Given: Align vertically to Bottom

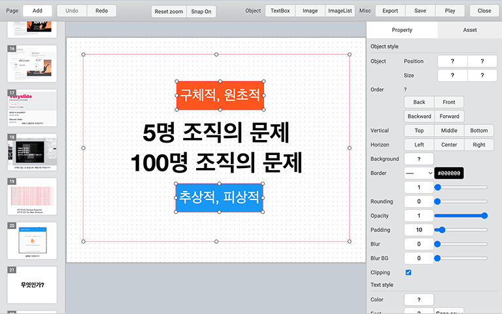Looking at the screenshot, I should [479, 130].
